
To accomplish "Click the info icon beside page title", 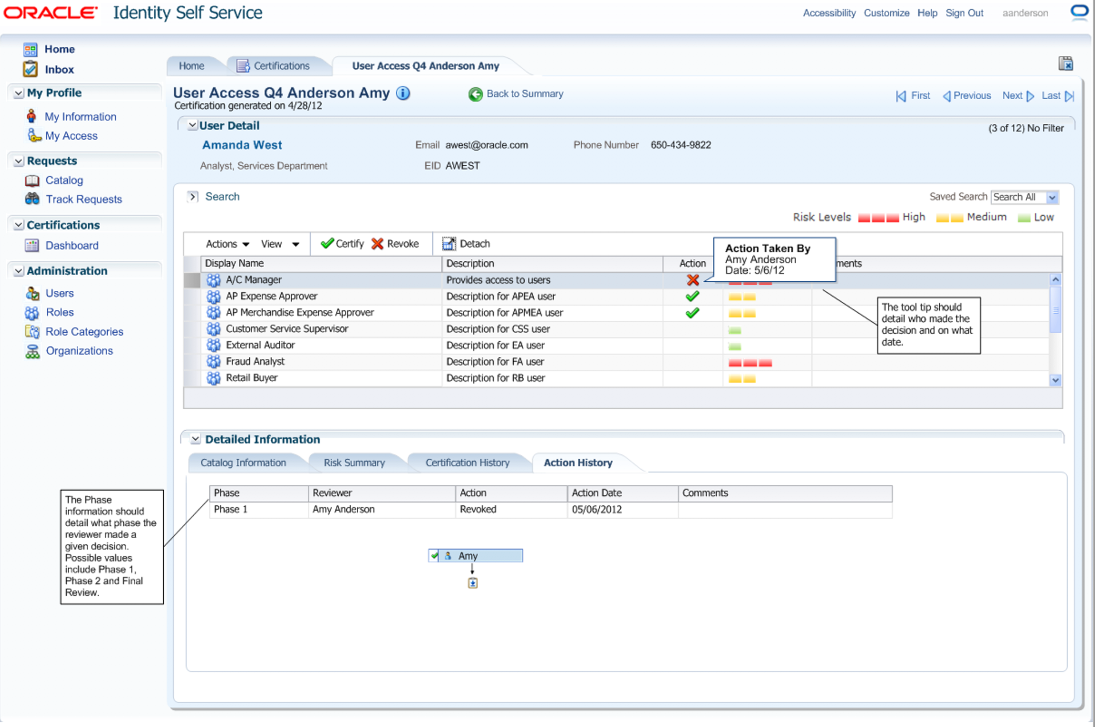I will tap(403, 93).
